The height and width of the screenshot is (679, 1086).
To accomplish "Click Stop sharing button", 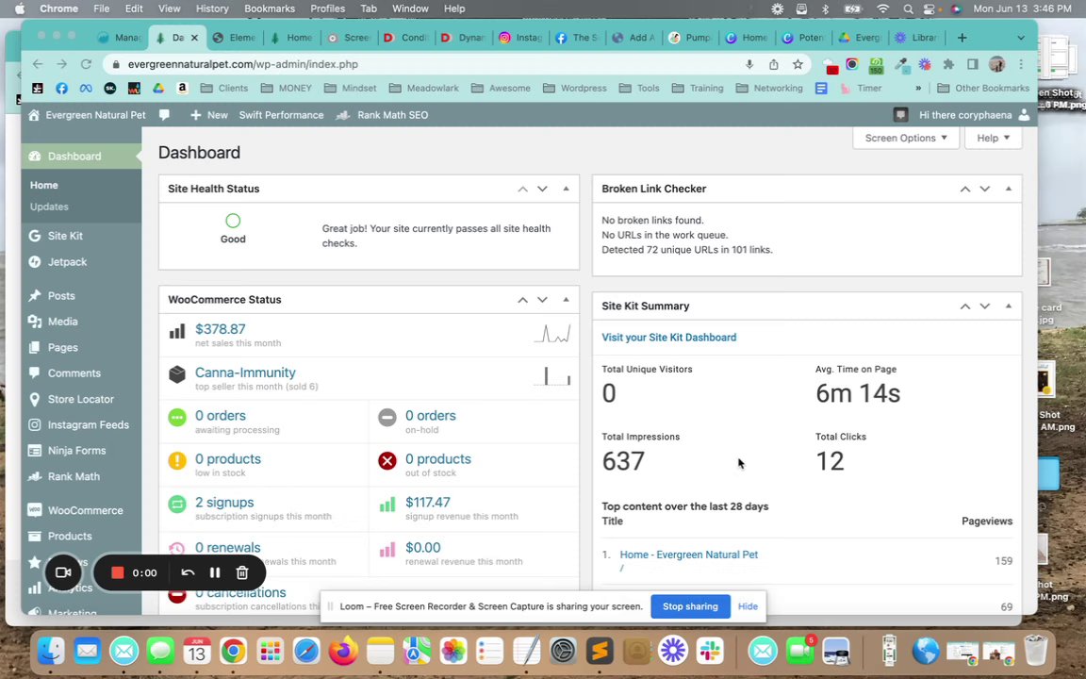I will coord(690,606).
